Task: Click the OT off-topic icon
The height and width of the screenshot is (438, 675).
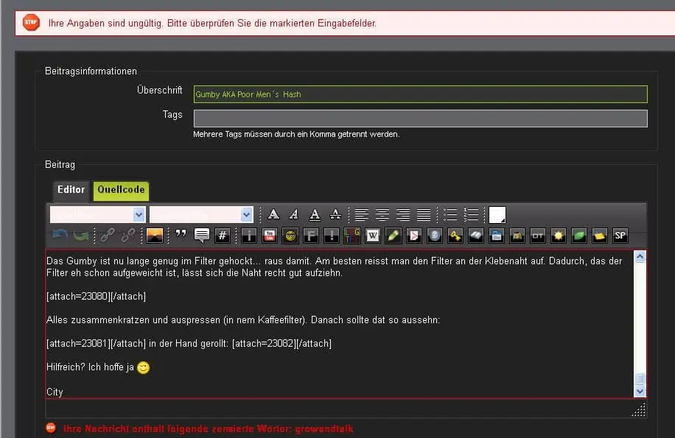Action: (538, 236)
